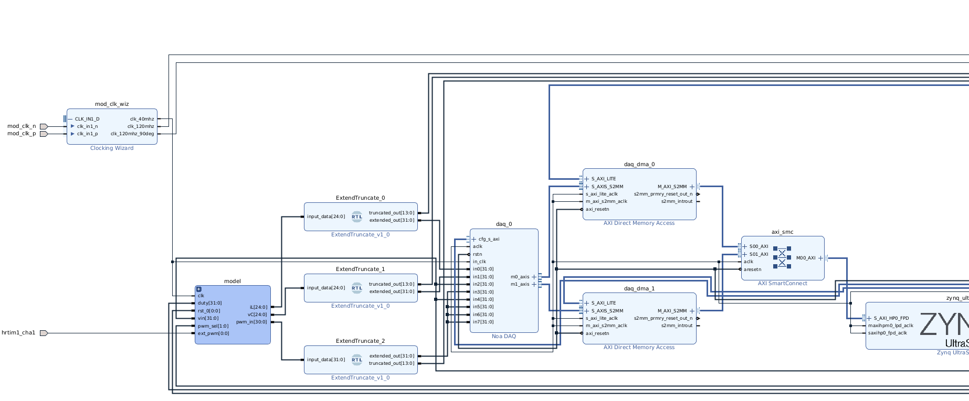Click the hrtim1_cha1 input port symbol

[x=44, y=333]
